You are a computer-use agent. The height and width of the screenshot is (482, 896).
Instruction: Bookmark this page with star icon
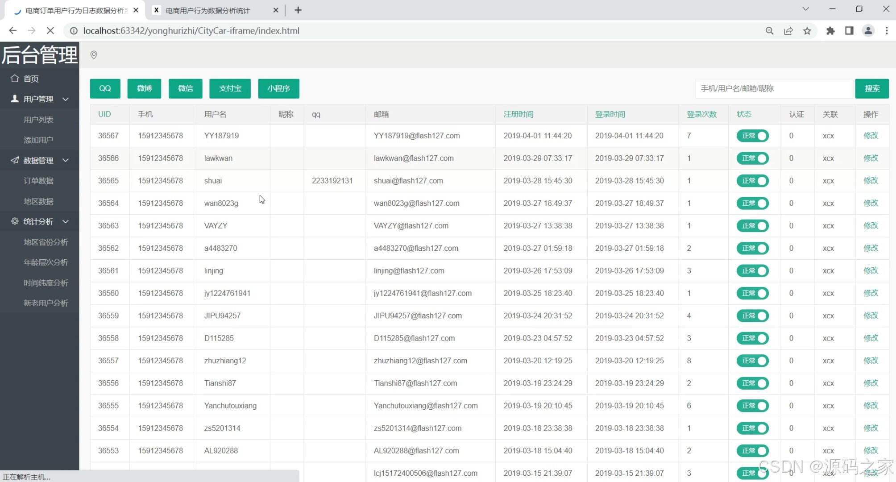click(x=807, y=31)
